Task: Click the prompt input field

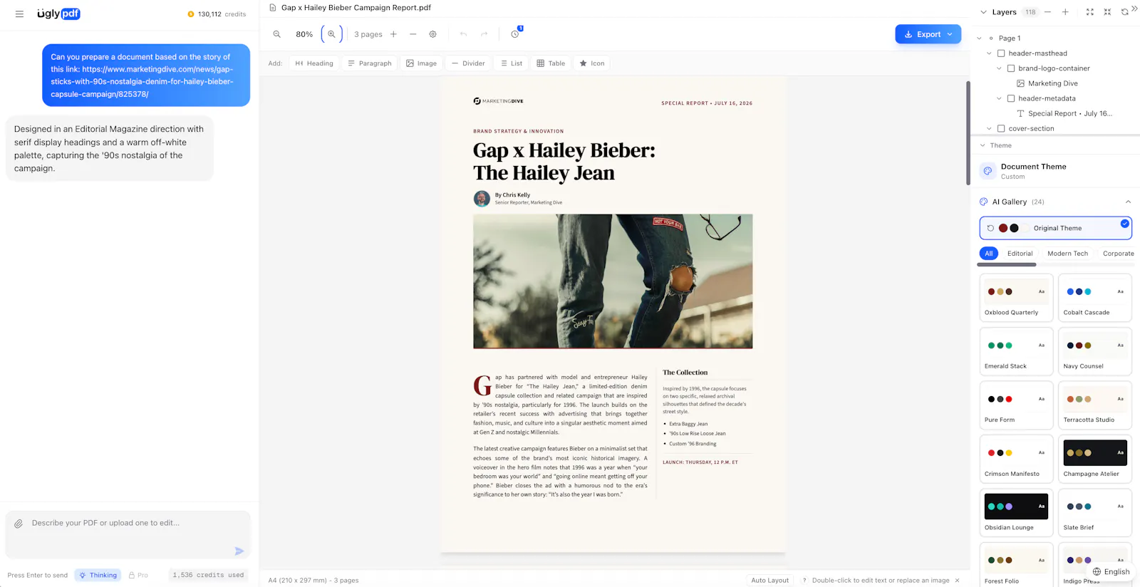Action: (x=128, y=535)
